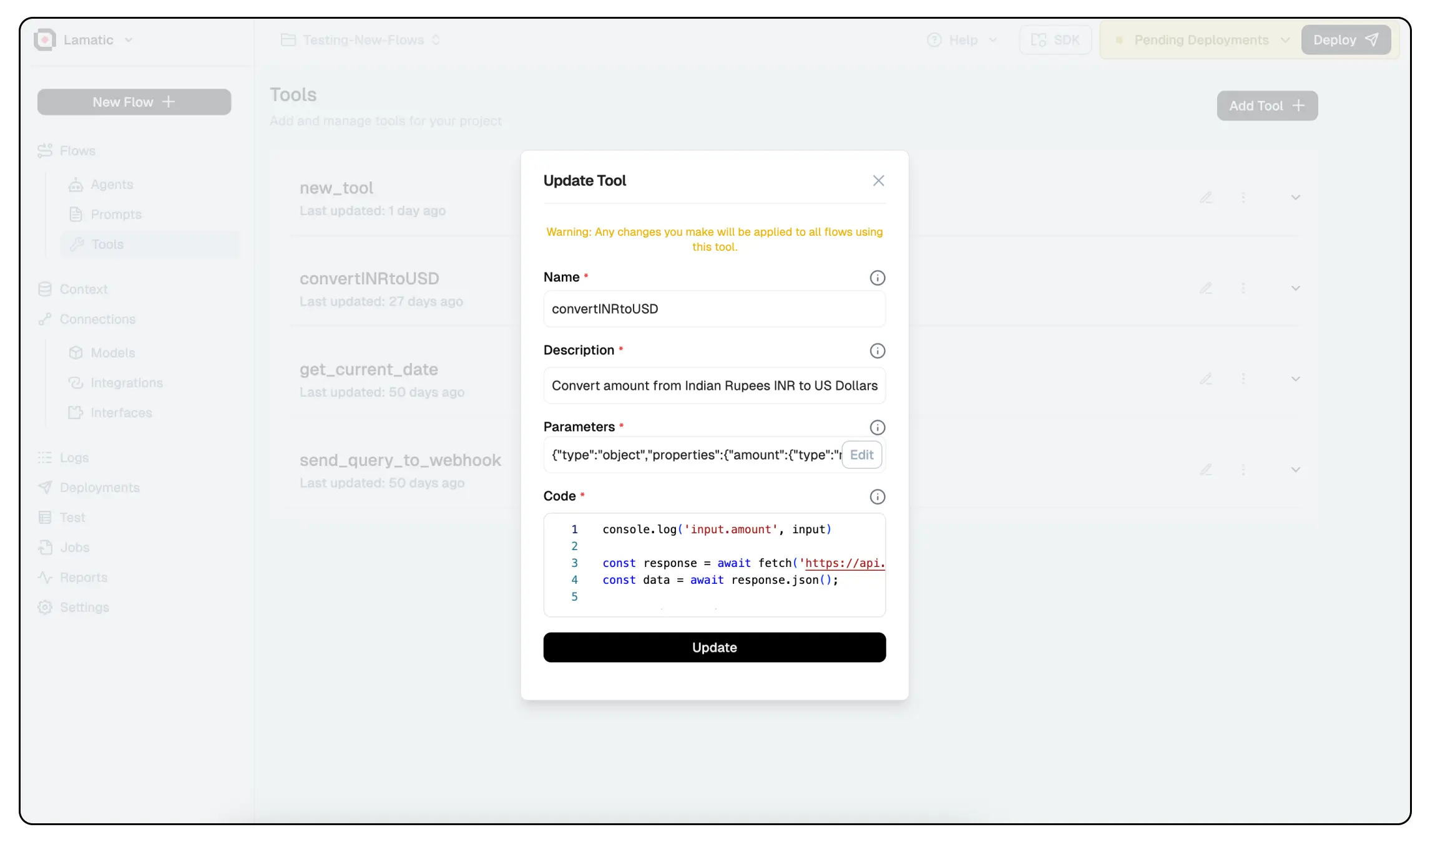
Task: Click pencil edit icon for new_tool
Action: point(1205,198)
